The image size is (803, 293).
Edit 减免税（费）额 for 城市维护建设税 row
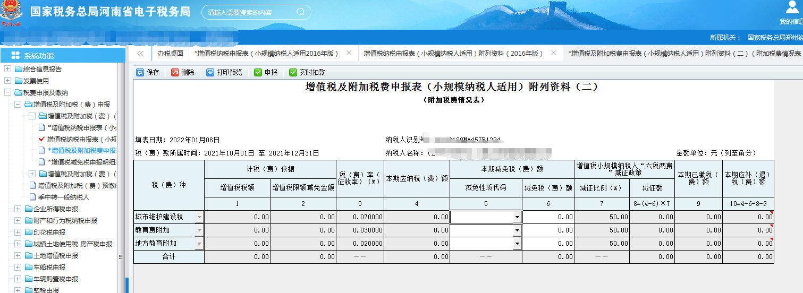(x=548, y=217)
